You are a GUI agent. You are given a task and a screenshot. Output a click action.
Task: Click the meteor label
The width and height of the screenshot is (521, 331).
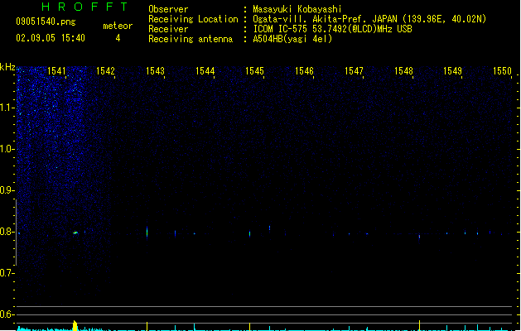click(x=118, y=26)
